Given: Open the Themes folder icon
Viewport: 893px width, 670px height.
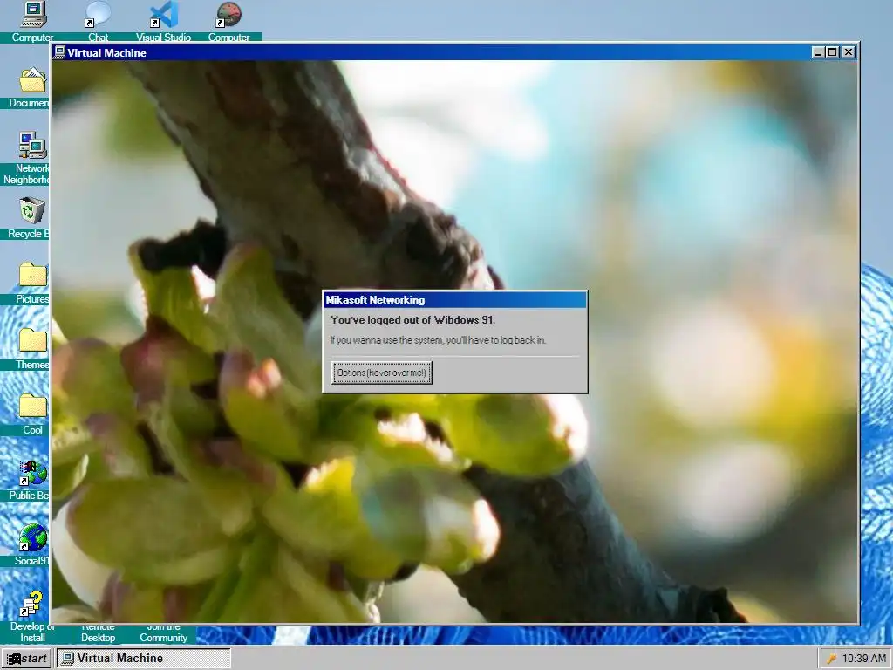Looking at the screenshot, I should (32, 341).
